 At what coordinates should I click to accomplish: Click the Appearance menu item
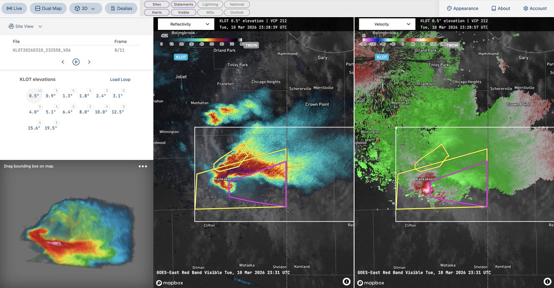point(462,8)
